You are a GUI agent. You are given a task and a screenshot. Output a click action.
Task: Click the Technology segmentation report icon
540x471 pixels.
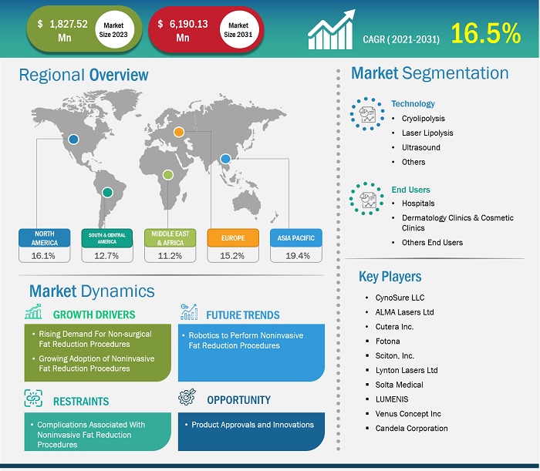(367, 114)
